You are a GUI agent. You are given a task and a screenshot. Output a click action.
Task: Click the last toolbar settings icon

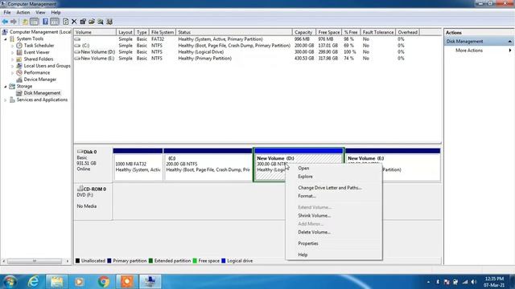click(109, 22)
